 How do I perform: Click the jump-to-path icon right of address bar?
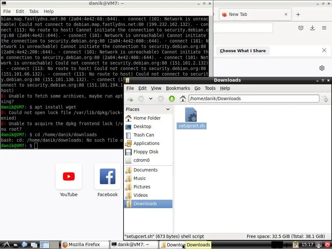(326, 99)
